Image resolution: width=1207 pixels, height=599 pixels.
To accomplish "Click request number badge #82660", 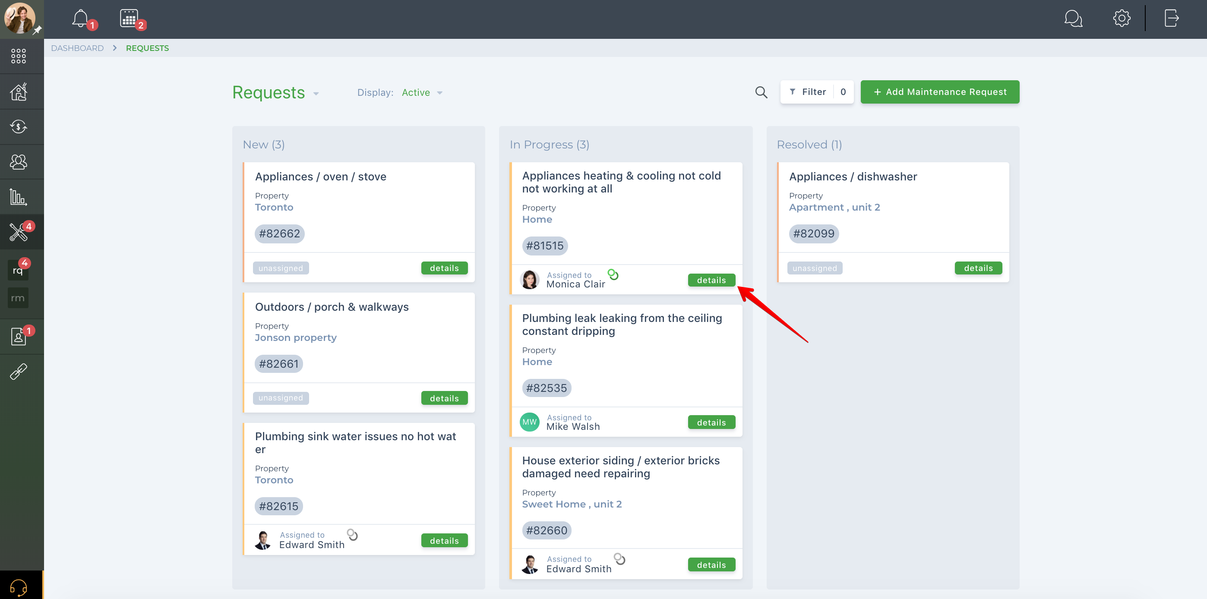I will 547,531.
